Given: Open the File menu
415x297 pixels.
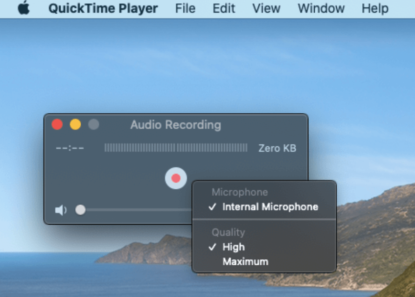Looking at the screenshot, I should click(x=185, y=8).
